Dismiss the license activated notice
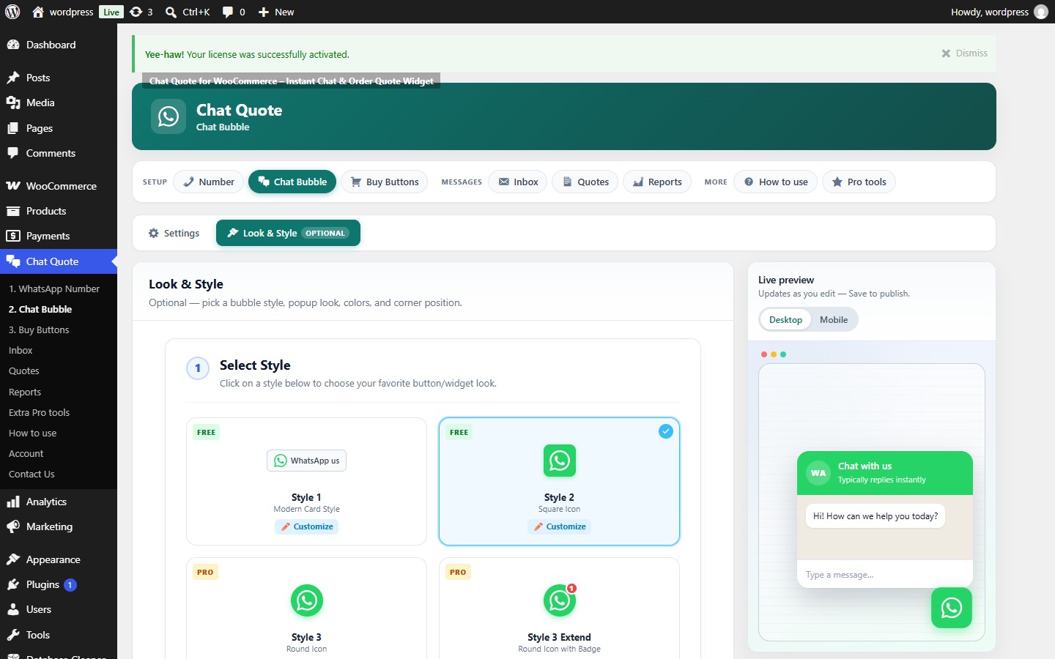 point(964,53)
